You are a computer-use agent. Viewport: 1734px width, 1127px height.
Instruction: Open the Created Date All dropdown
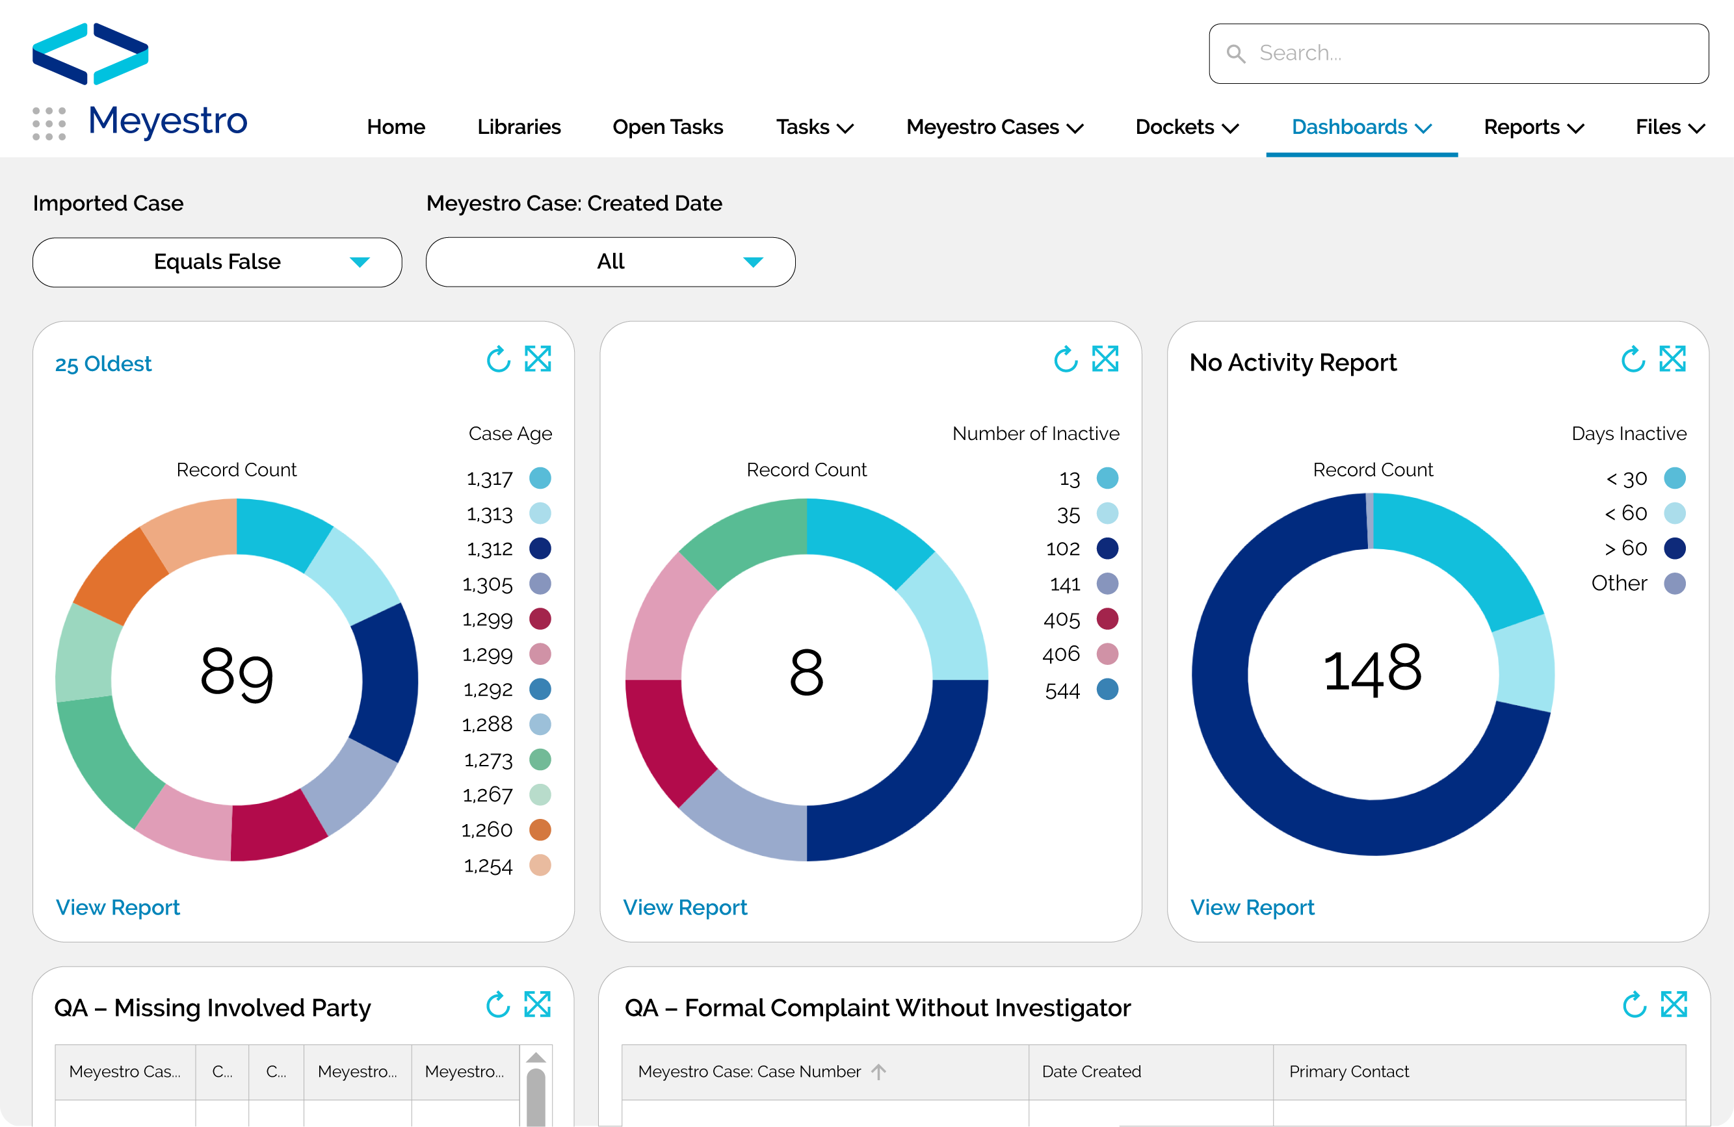(610, 263)
